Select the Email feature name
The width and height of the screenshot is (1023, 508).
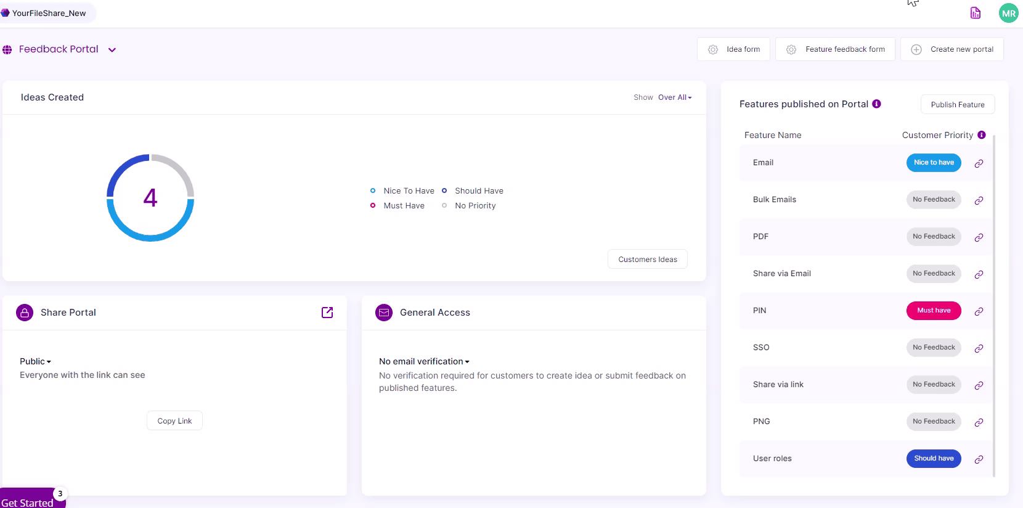pos(763,163)
